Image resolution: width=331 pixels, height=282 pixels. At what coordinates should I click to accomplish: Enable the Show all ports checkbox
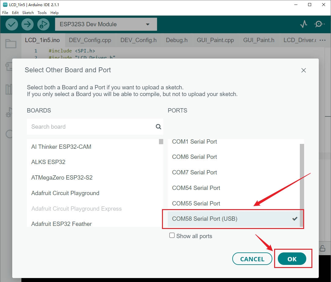click(x=172, y=235)
